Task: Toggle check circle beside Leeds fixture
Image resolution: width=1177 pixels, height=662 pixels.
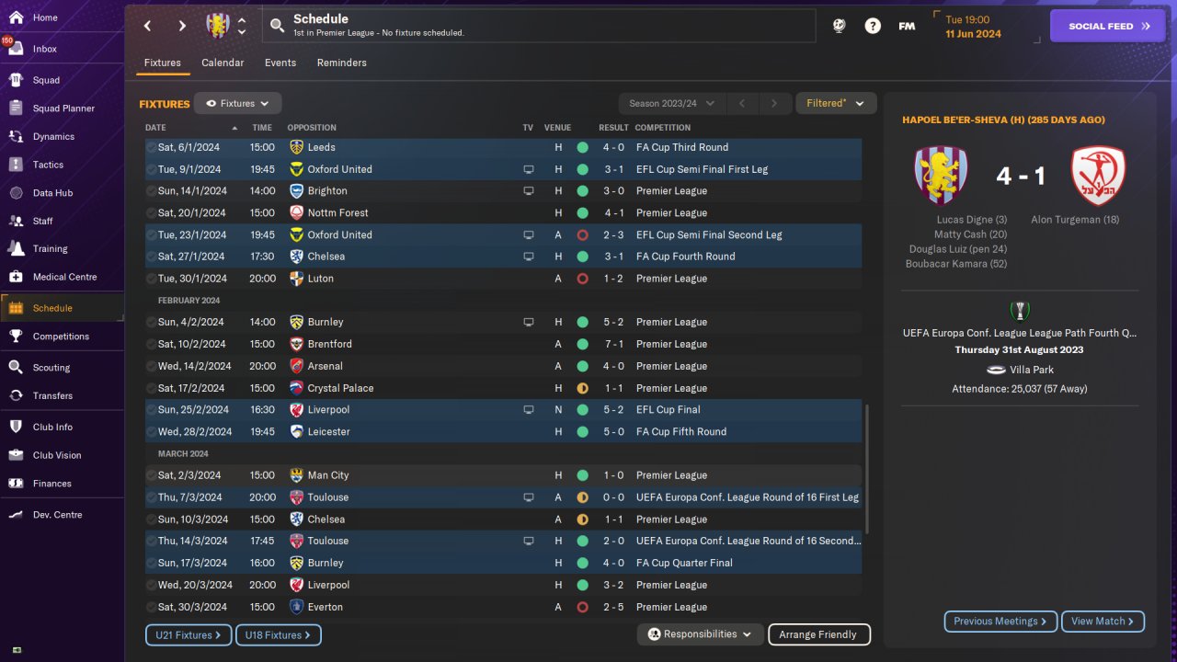Action: tap(151, 147)
